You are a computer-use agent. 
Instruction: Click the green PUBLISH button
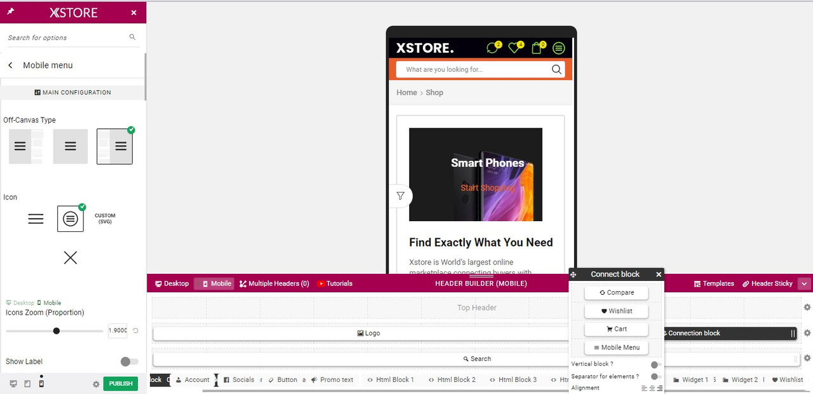(x=121, y=384)
